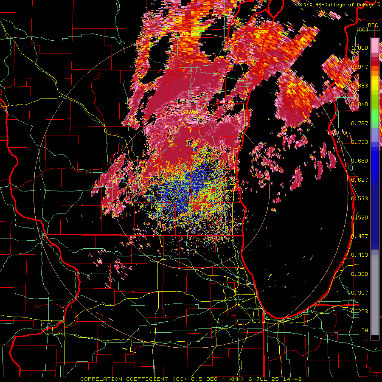382x382 pixels.
Task: Select the 0.893 legend value
Action: 360,85
